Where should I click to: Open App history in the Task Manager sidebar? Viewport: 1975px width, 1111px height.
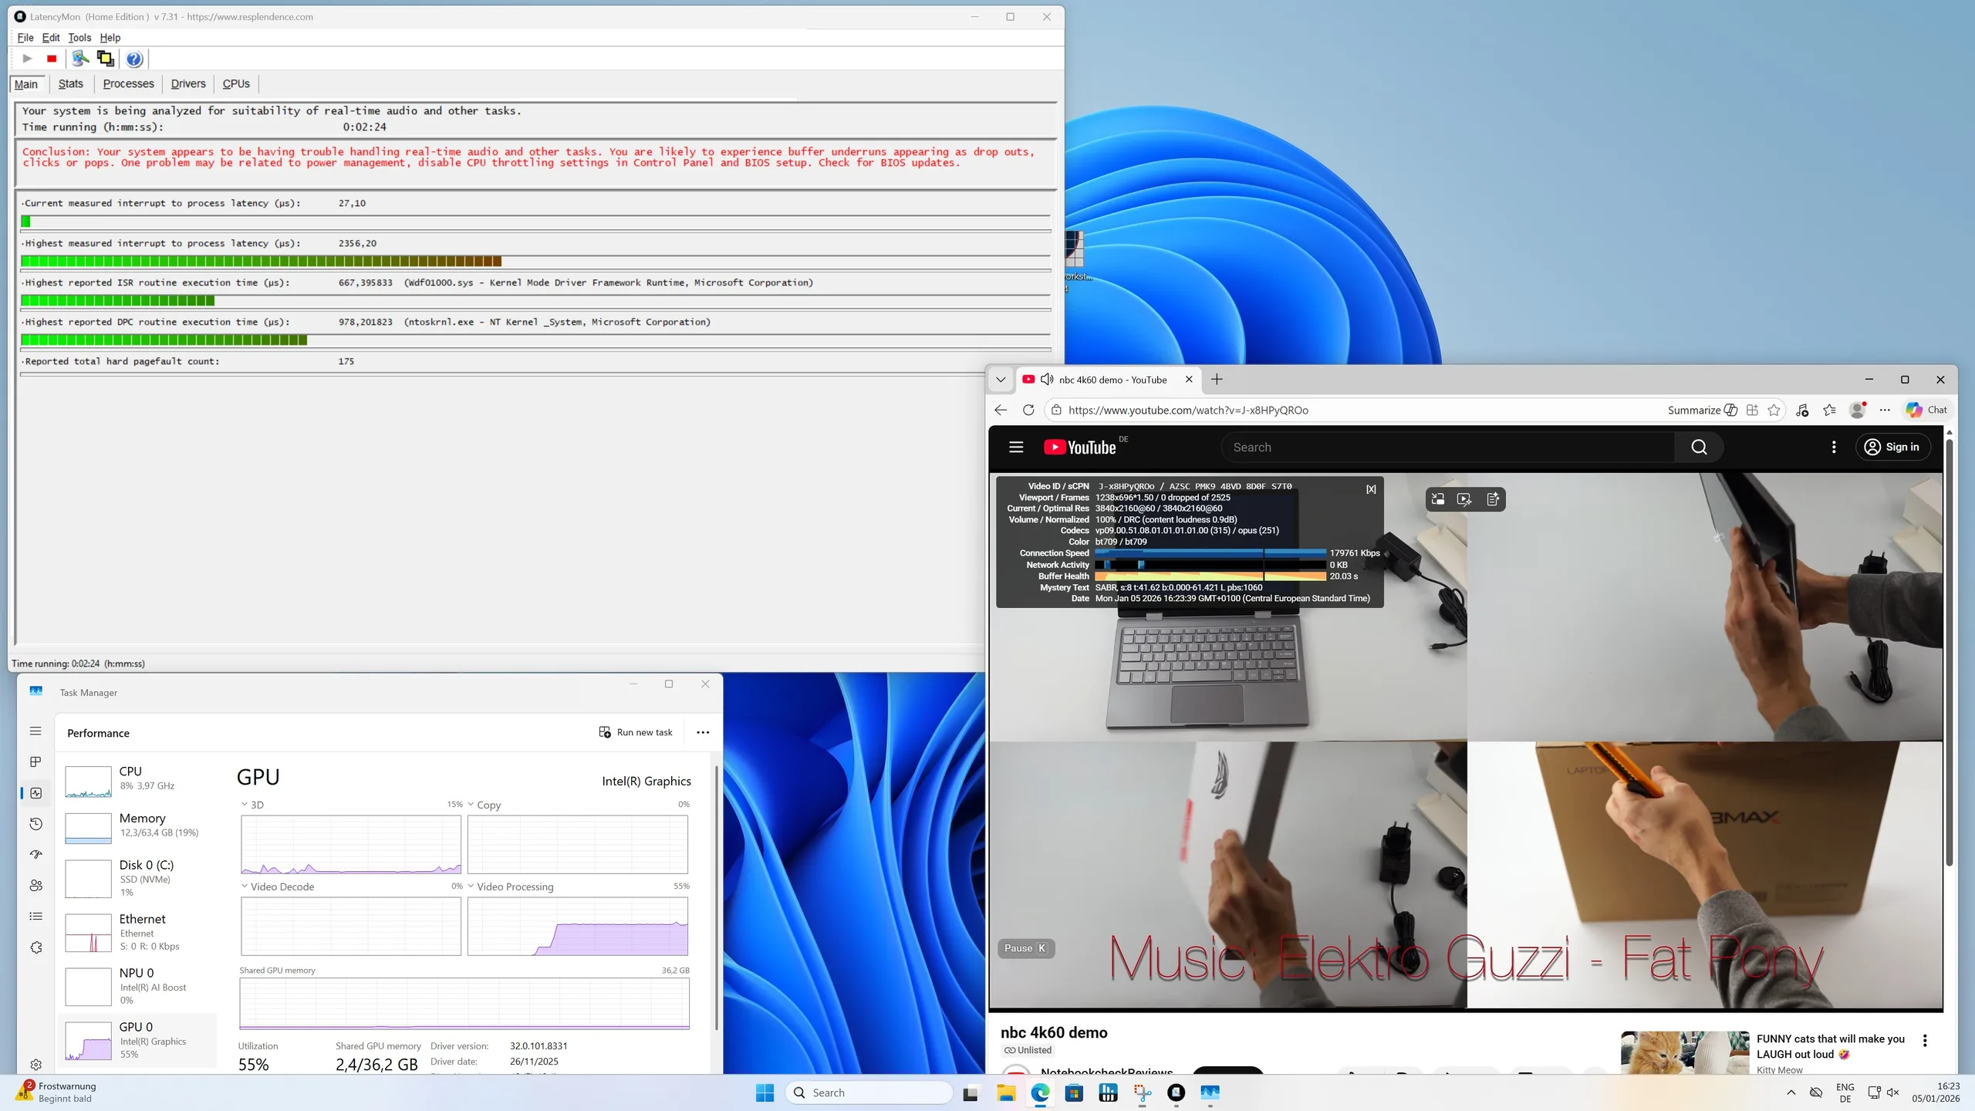(35, 824)
